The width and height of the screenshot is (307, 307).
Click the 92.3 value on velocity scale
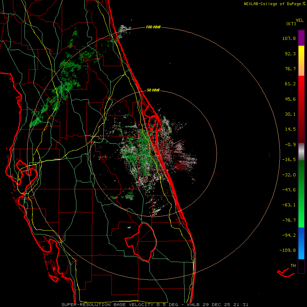tap(290, 54)
